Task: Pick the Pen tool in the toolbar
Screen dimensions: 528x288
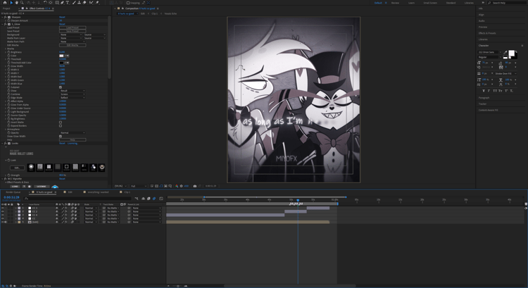Action: pos(62,3)
